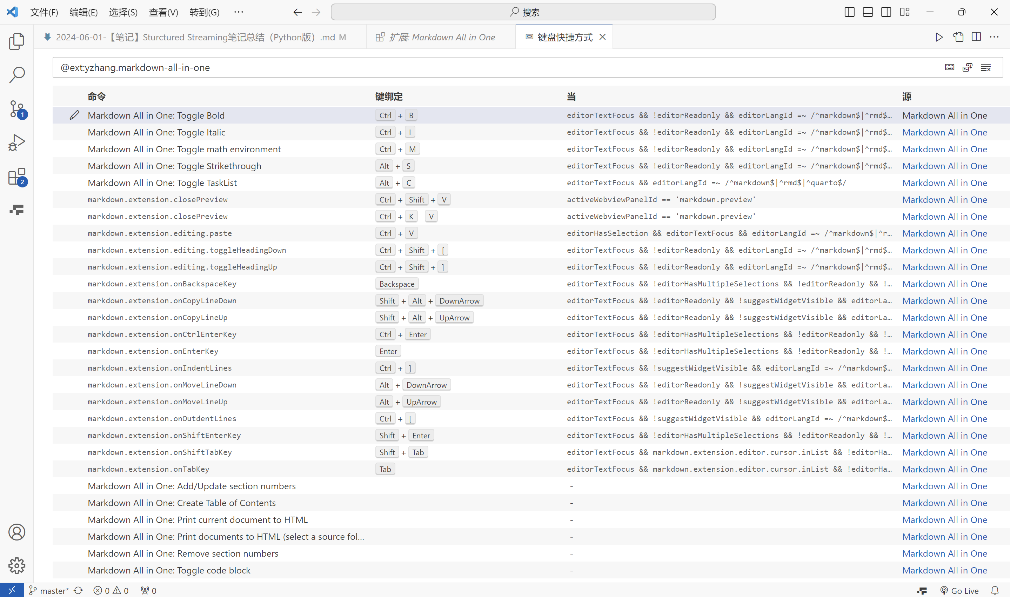Open the 转到(G) menu

pos(204,12)
